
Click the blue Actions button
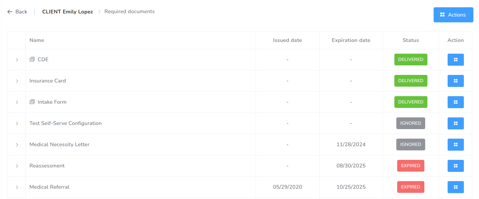click(453, 15)
